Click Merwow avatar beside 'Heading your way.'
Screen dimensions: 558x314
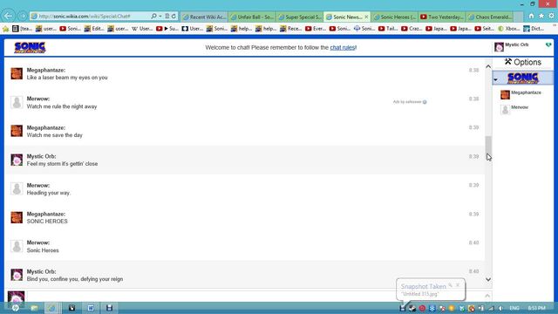[17, 188]
